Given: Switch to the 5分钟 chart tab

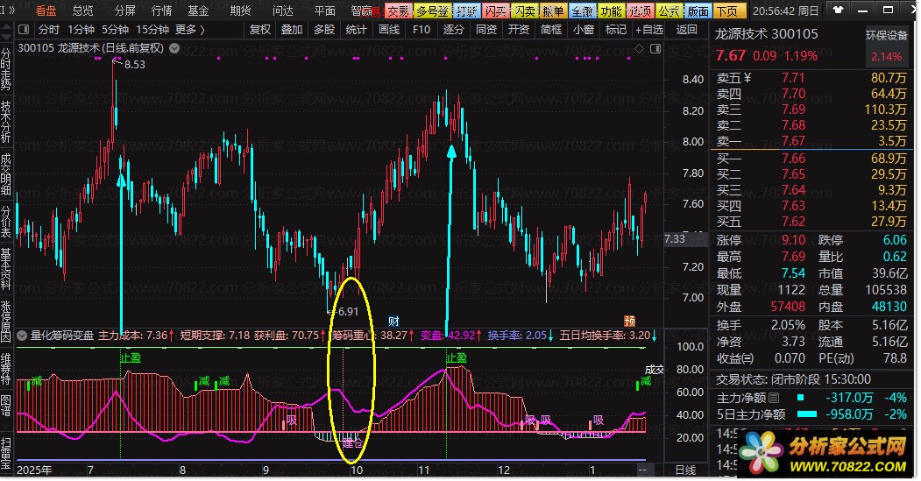Looking at the screenshot, I should (x=116, y=29).
